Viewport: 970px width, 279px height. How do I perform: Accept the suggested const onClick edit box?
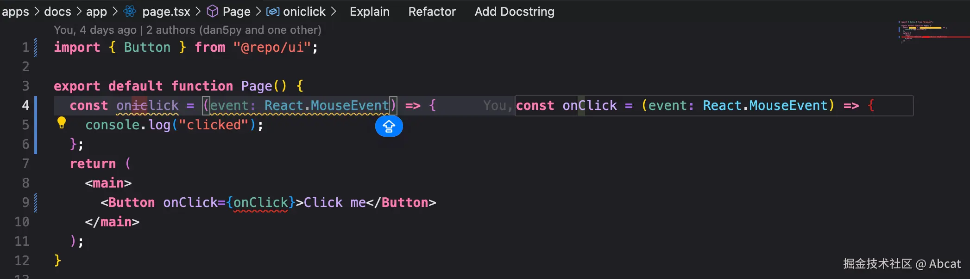(713, 106)
